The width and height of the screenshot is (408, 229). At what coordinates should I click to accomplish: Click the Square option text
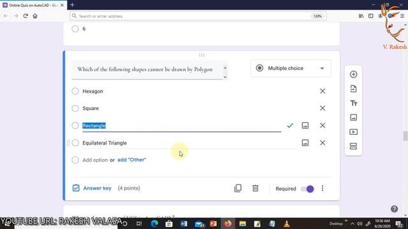click(91, 108)
